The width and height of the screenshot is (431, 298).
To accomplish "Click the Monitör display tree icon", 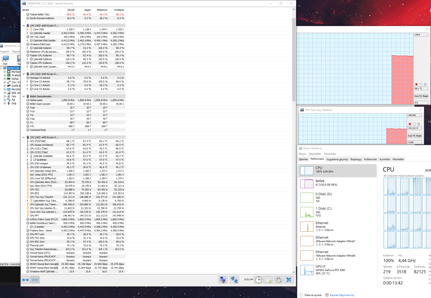I will [9, 89].
